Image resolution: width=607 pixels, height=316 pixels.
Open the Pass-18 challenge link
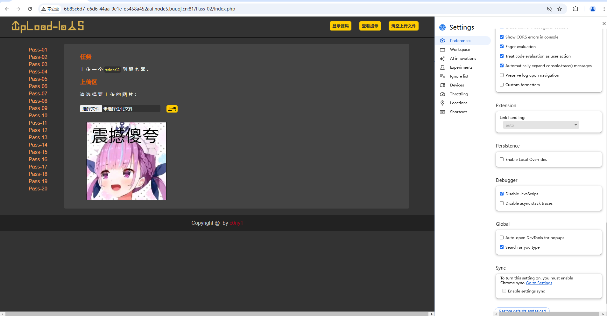tap(38, 174)
